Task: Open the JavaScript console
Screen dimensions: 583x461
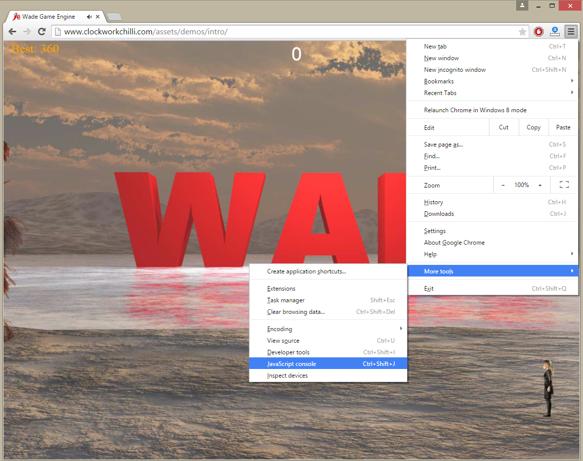Action: click(x=328, y=363)
